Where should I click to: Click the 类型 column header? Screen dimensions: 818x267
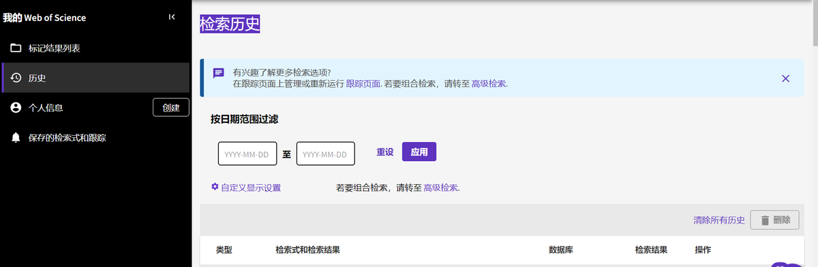coord(224,250)
